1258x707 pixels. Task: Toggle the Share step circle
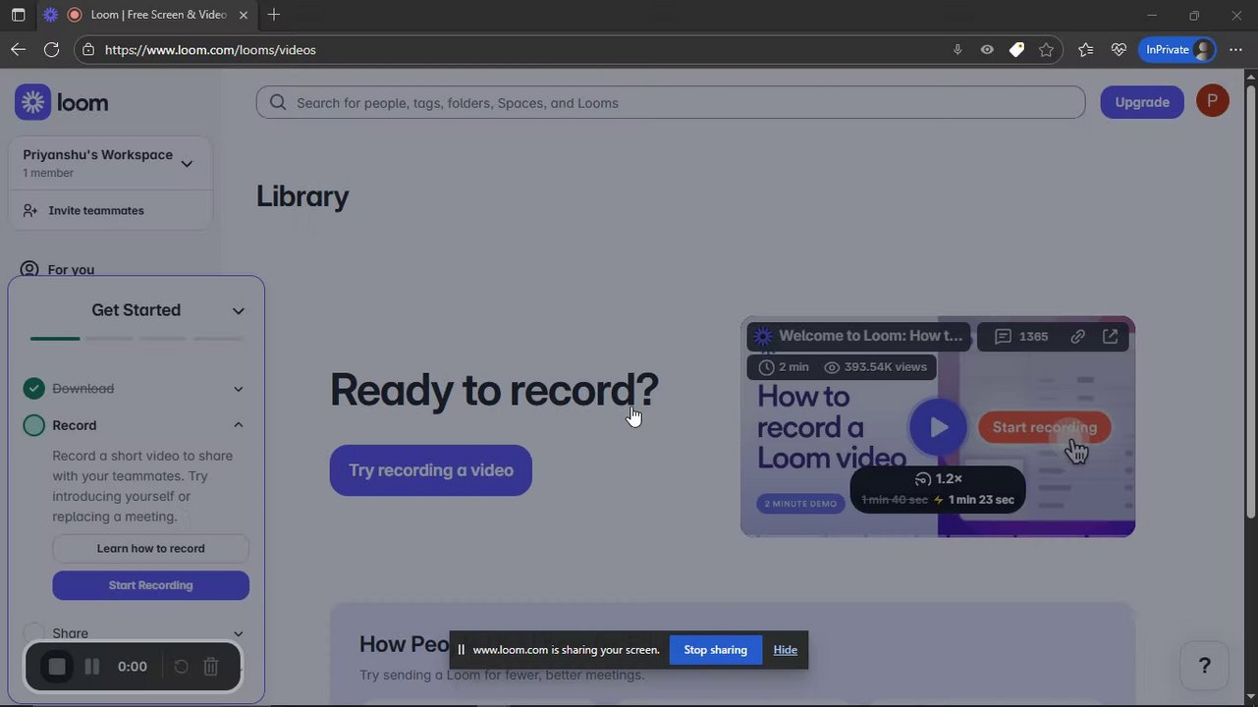click(x=34, y=633)
